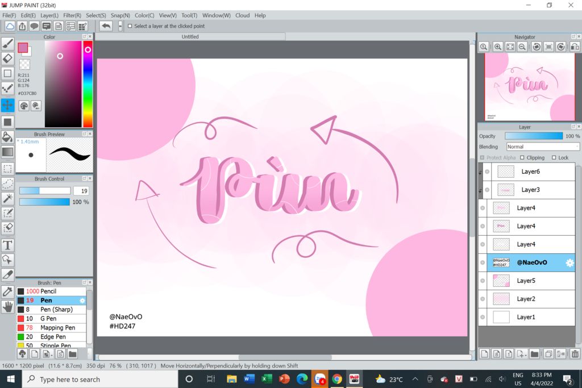The width and height of the screenshot is (582, 388).
Task: Click the Undo arrow in toolbar
Action: [x=106, y=26]
